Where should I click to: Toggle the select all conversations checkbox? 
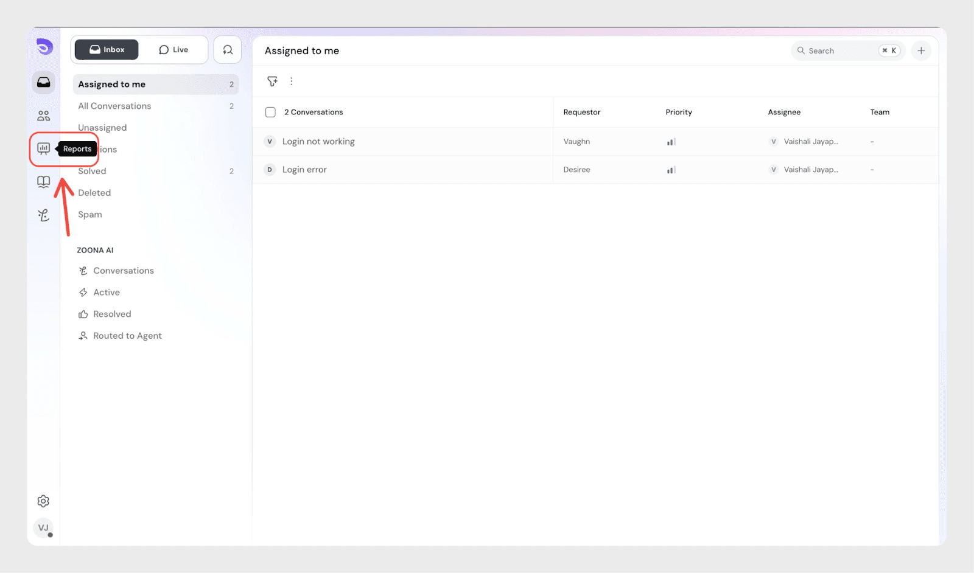(x=270, y=112)
